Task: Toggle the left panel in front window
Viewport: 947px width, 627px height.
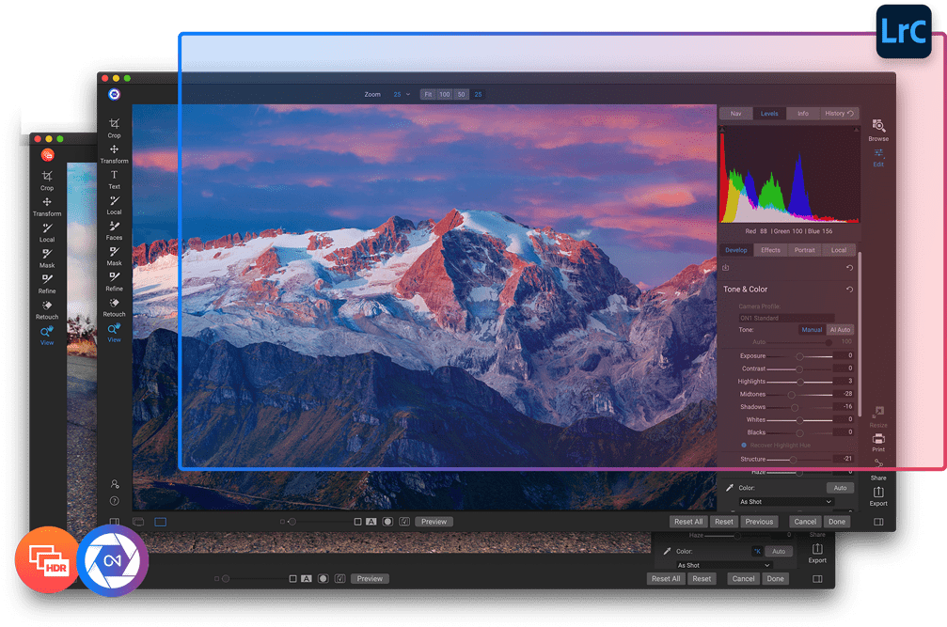Action: click(x=114, y=522)
